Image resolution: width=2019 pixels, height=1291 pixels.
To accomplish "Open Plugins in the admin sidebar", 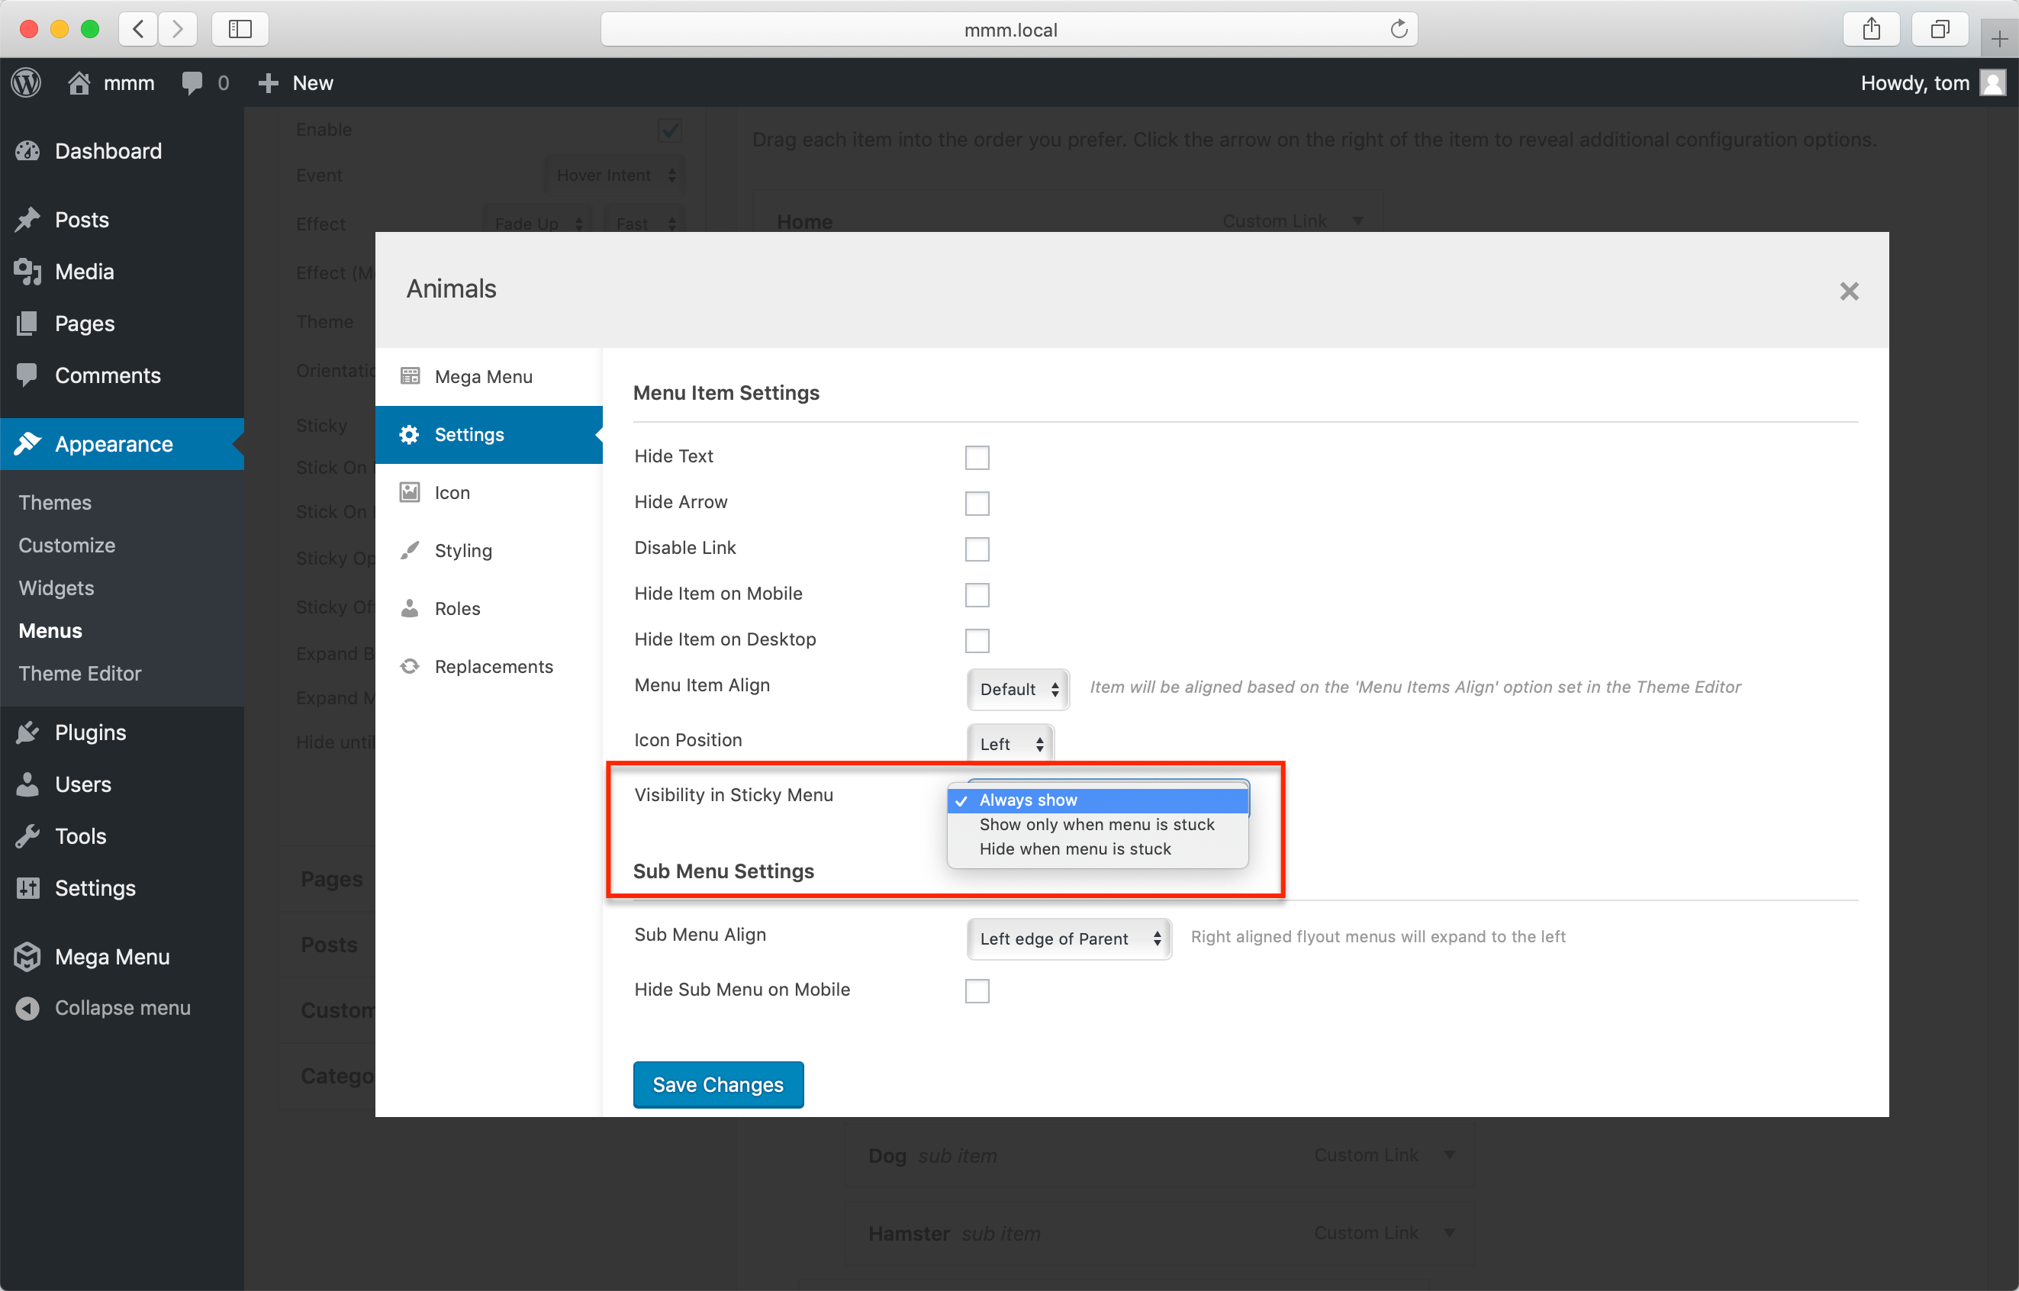I will coord(91,732).
